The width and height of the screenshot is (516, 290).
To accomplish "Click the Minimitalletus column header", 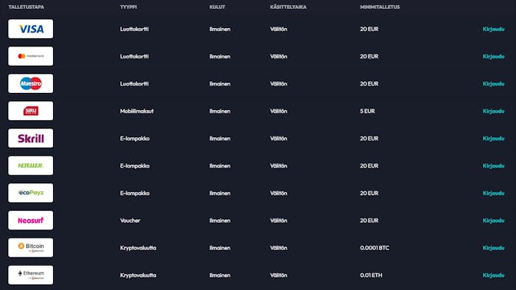I will coord(380,7).
